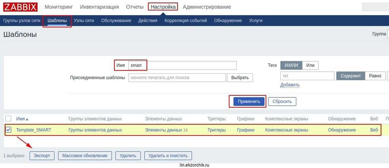The height and width of the screenshot is (168, 389).
Task: Choose the Равно tag operator
Action: tap(375, 76)
